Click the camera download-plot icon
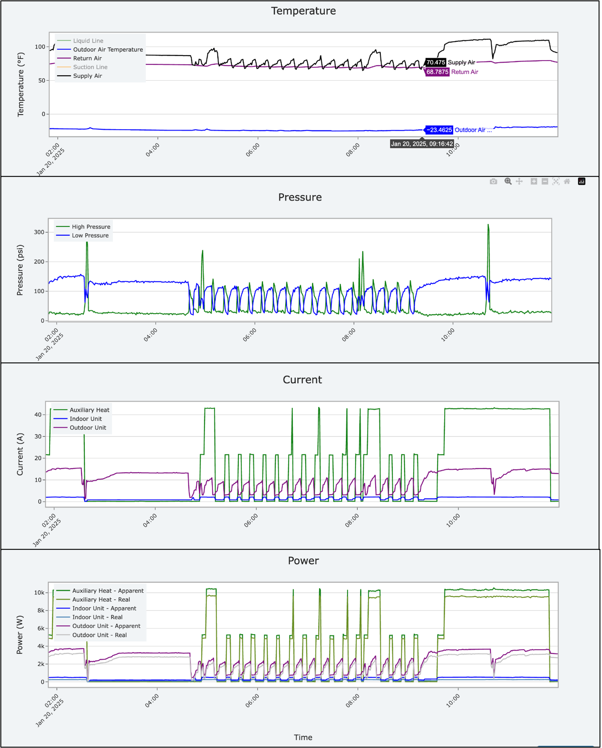This screenshot has height=748, width=602. pos(493,181)
